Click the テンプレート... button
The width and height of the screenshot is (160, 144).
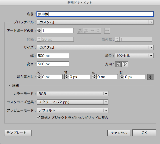tap(18, 133)
